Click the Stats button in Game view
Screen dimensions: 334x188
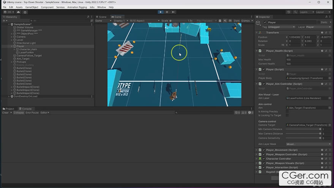coord(236,21)
